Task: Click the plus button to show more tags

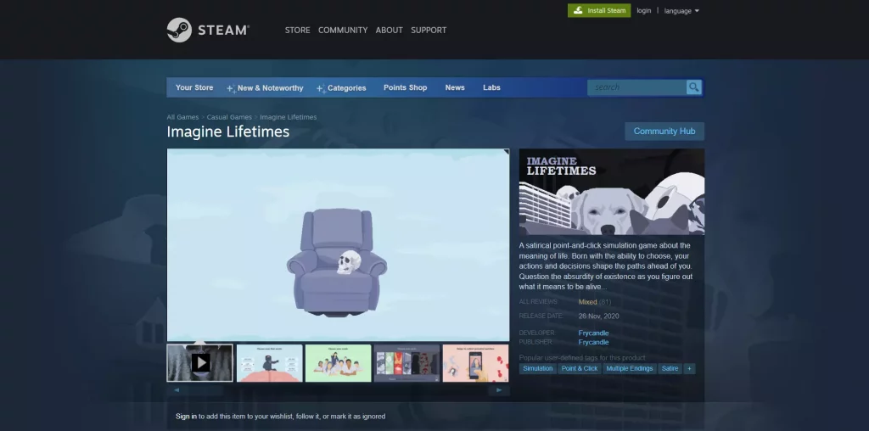Action: [689, 368]
